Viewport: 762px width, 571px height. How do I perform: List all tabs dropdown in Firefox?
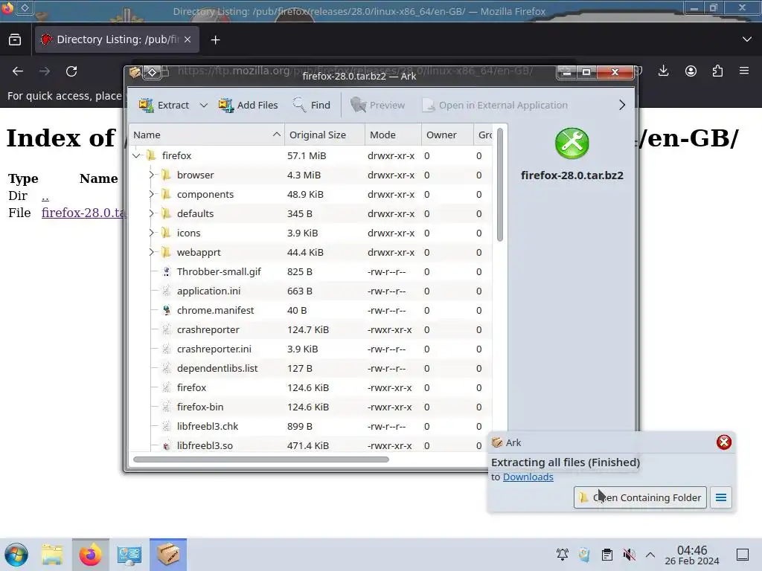click(747, 39)
